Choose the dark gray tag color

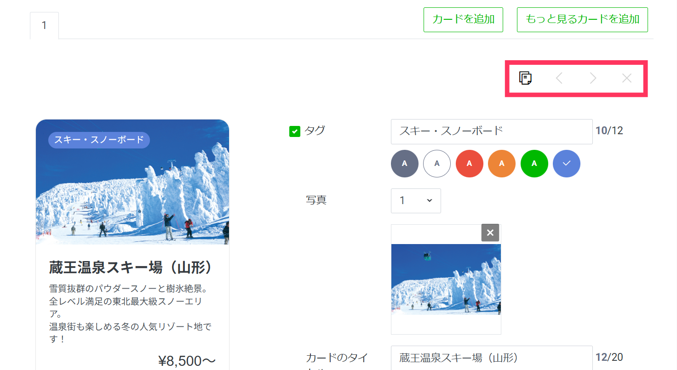pos(405,163)
